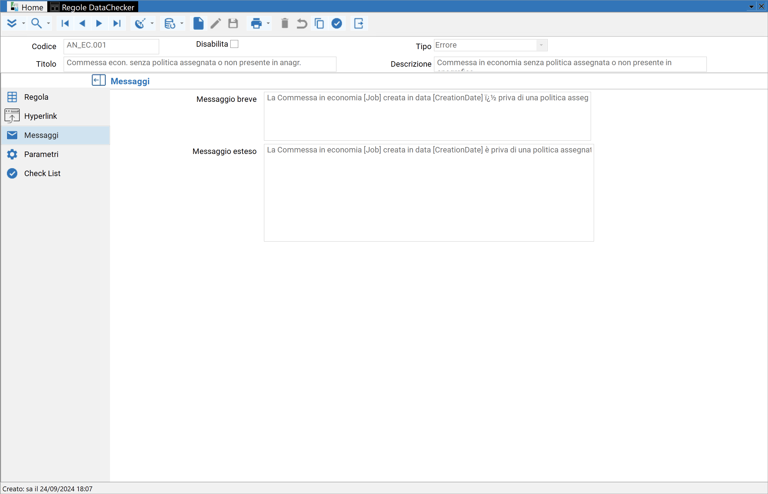Collapse the side panel with the arrow icon
The image size is (768, 494).
click(99, 80)
